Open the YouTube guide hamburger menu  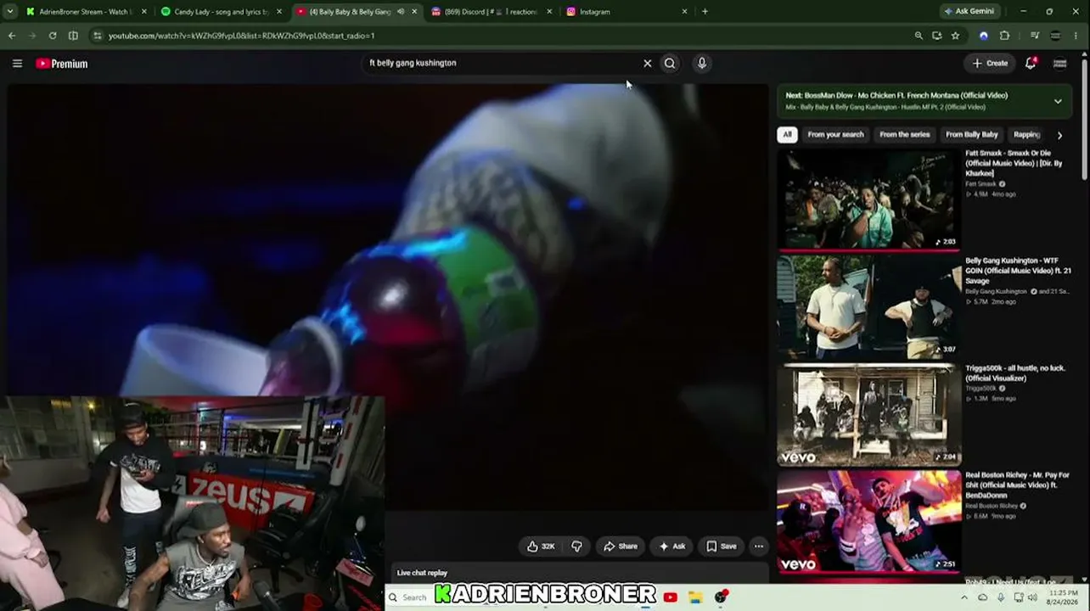(17, 64)
